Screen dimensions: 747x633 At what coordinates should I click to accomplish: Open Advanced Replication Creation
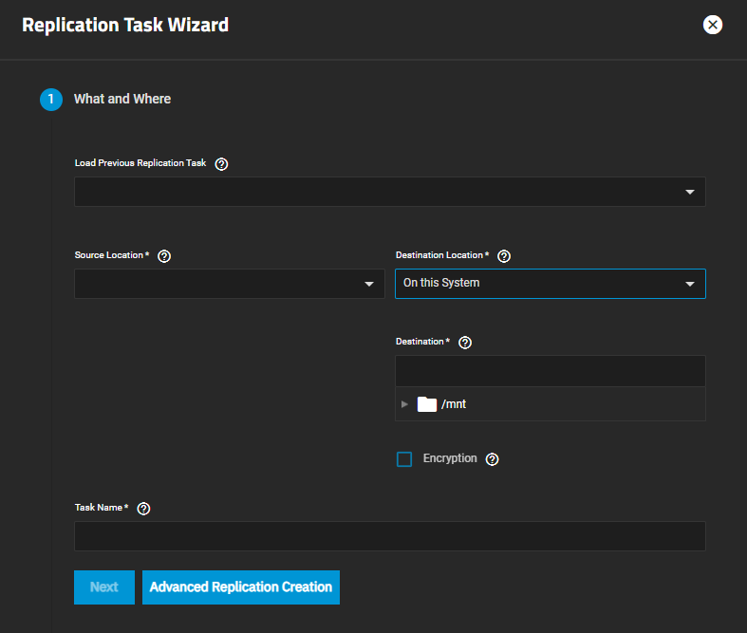tap(241, 586)
